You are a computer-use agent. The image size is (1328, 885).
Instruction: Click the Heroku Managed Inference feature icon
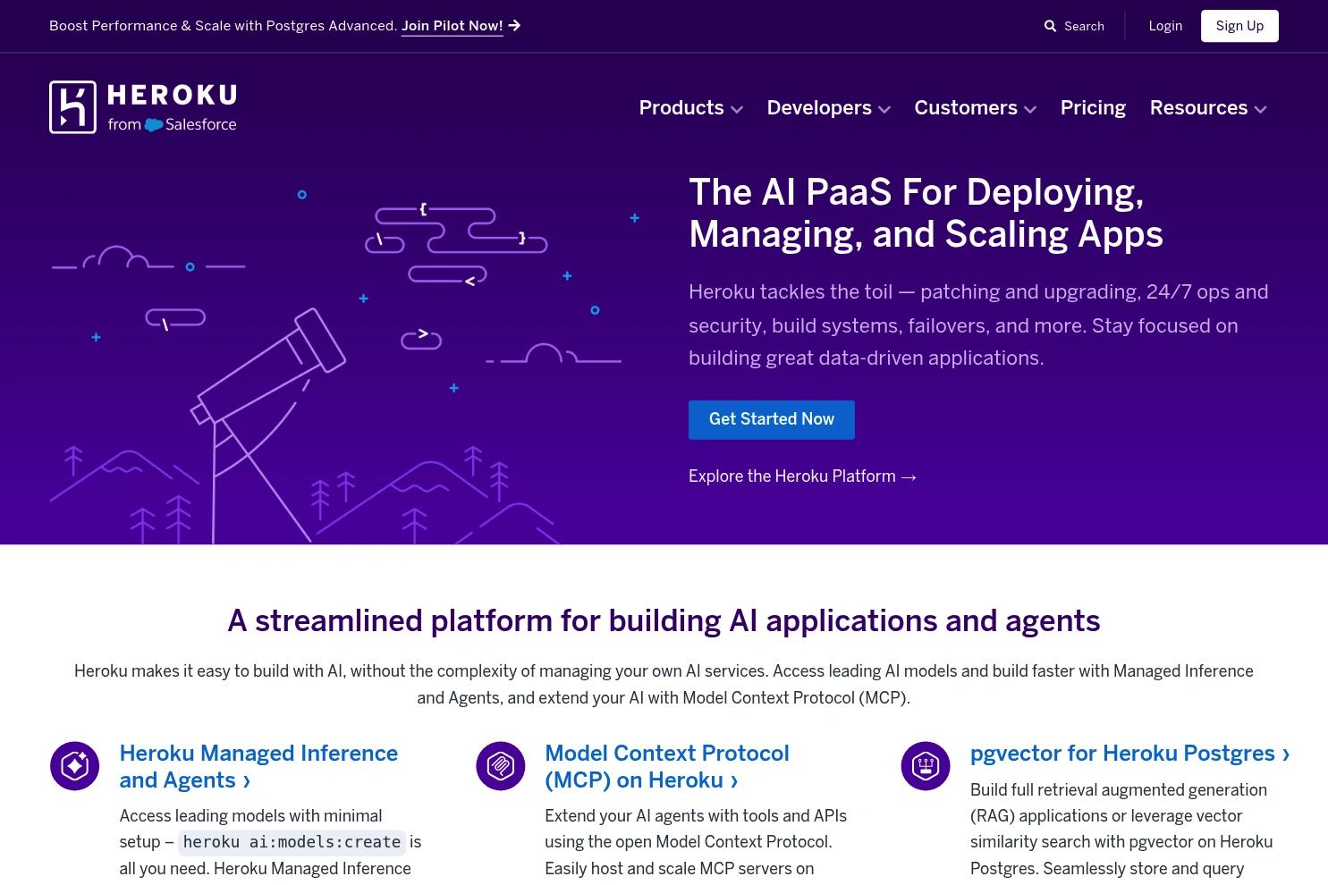(75, 766)
